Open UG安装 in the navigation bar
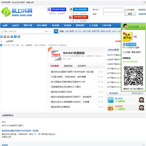This screenshot has height=146, width=146. 56,26
